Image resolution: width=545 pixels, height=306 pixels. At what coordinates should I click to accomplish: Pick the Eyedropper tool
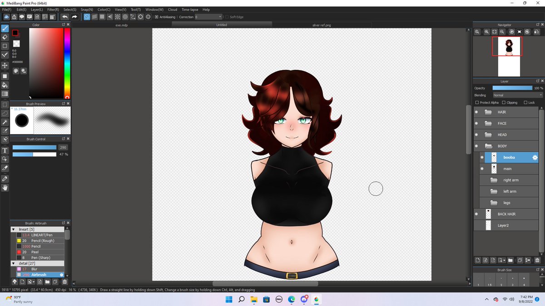coord(5,179)
